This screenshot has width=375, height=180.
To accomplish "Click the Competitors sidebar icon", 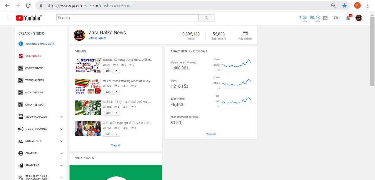I will pos(21,68).
